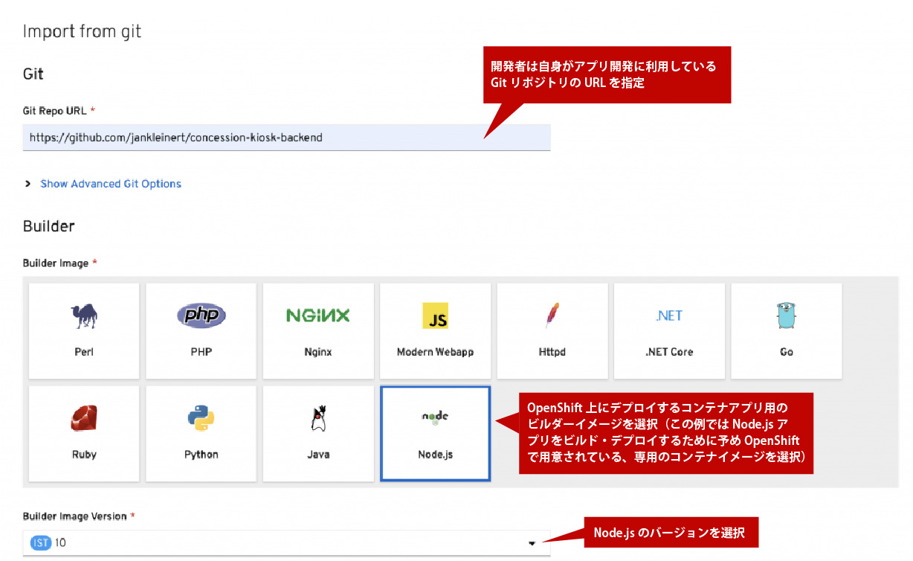Click the selected Node.js builder card
This screenshot has width=913, height=561.
tap(435, 433)
